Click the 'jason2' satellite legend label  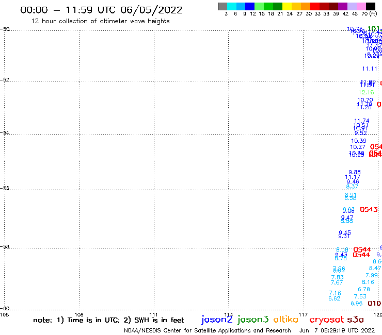[217, 320]
